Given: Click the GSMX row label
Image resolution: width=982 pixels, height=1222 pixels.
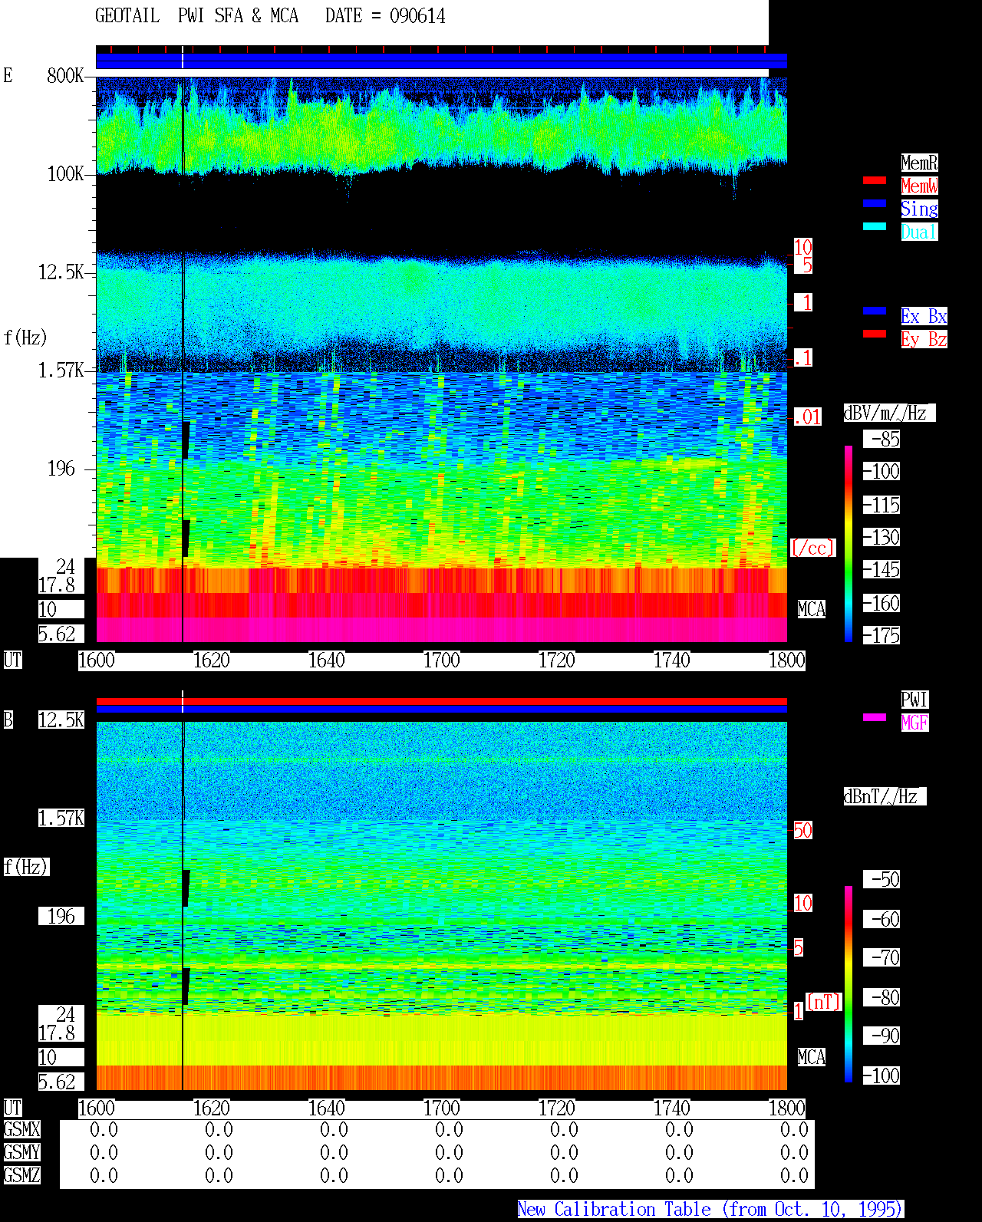Looking at the screenshot, I should point(21,1129).
